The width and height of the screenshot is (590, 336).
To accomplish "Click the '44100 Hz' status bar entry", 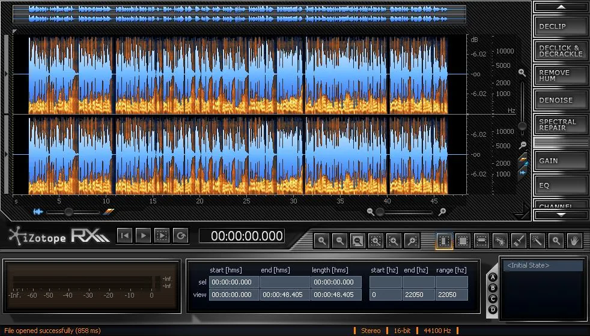I will 437,331.
